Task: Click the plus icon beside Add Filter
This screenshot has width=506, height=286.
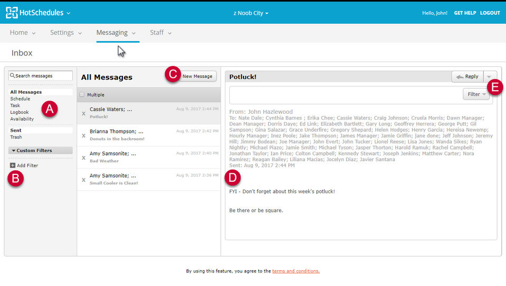Action: [13, 165]
